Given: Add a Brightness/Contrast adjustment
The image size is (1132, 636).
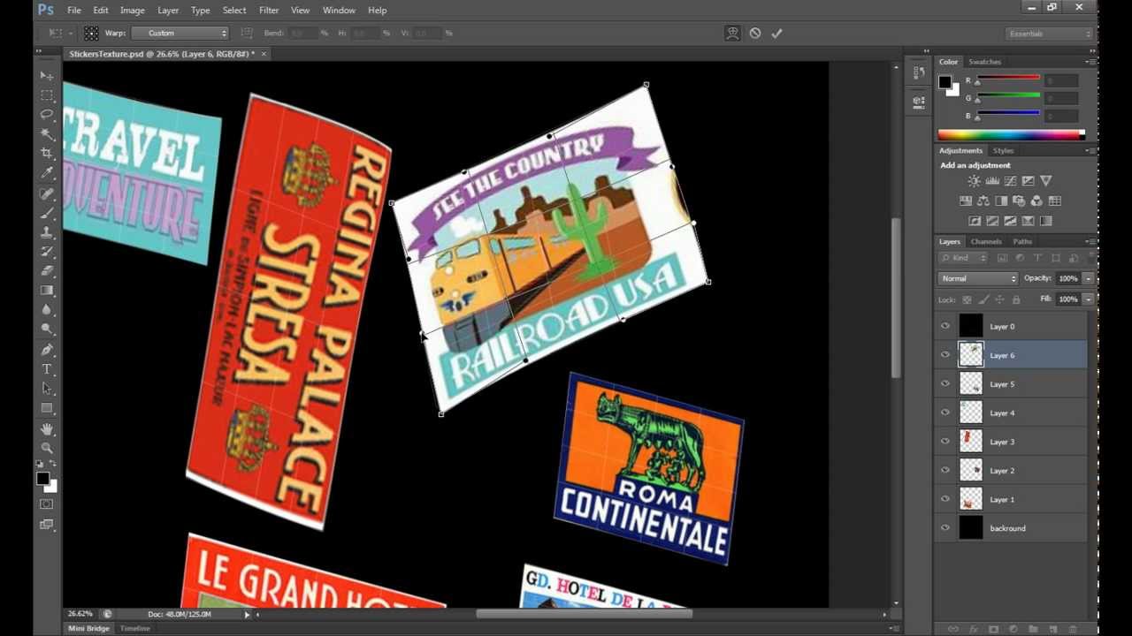Looking at the screenshot, I should coord(974,181).
